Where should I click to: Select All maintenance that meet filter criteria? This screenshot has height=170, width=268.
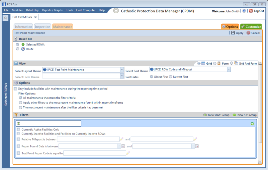pos(21,98)
